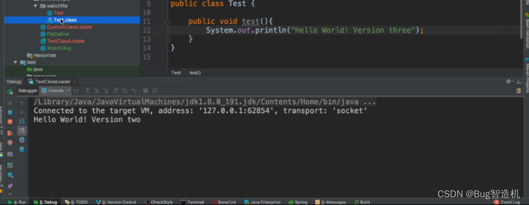
Task: Select the Test class in project tree
Action: (x=58, y=13)
